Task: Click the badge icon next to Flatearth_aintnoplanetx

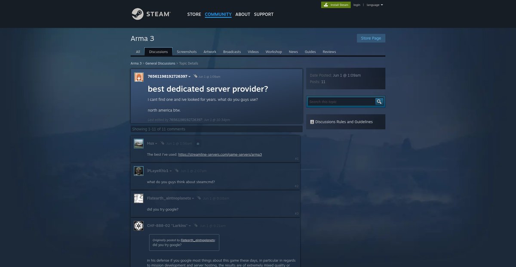Action: (199, 198)
